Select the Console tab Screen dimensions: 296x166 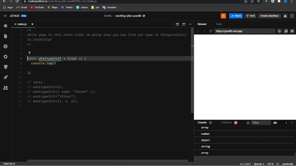[202, 123]
